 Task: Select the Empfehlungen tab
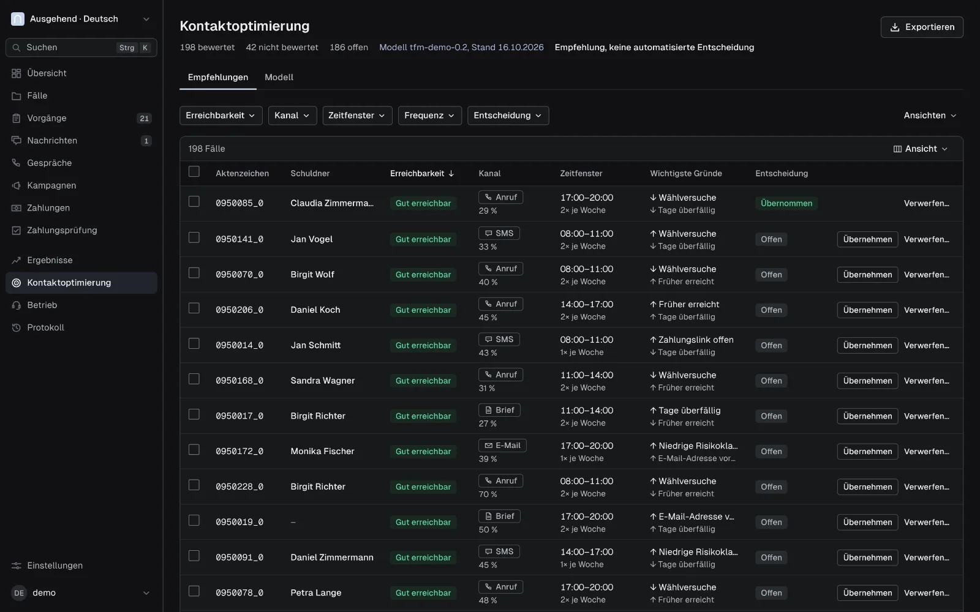click(218, 78)
